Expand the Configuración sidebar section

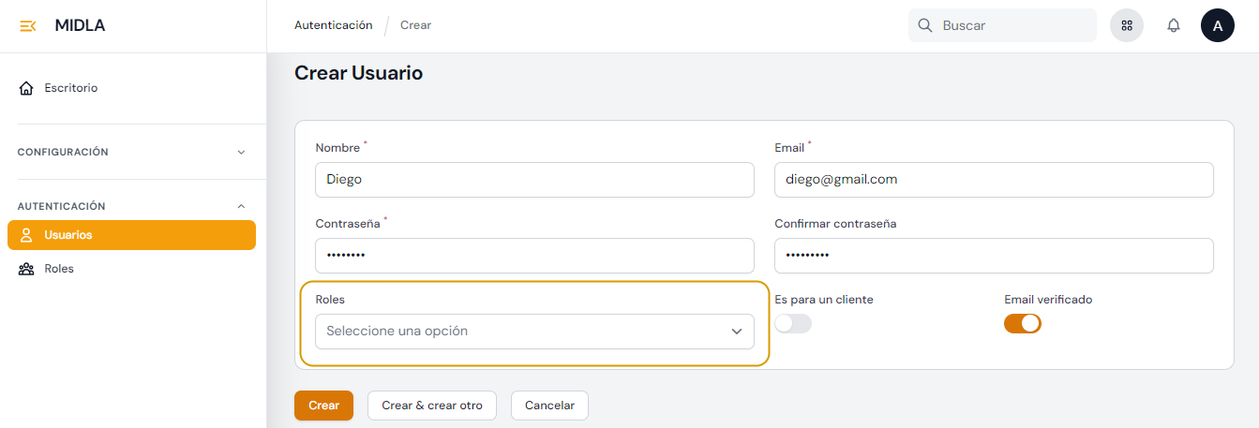241,152
